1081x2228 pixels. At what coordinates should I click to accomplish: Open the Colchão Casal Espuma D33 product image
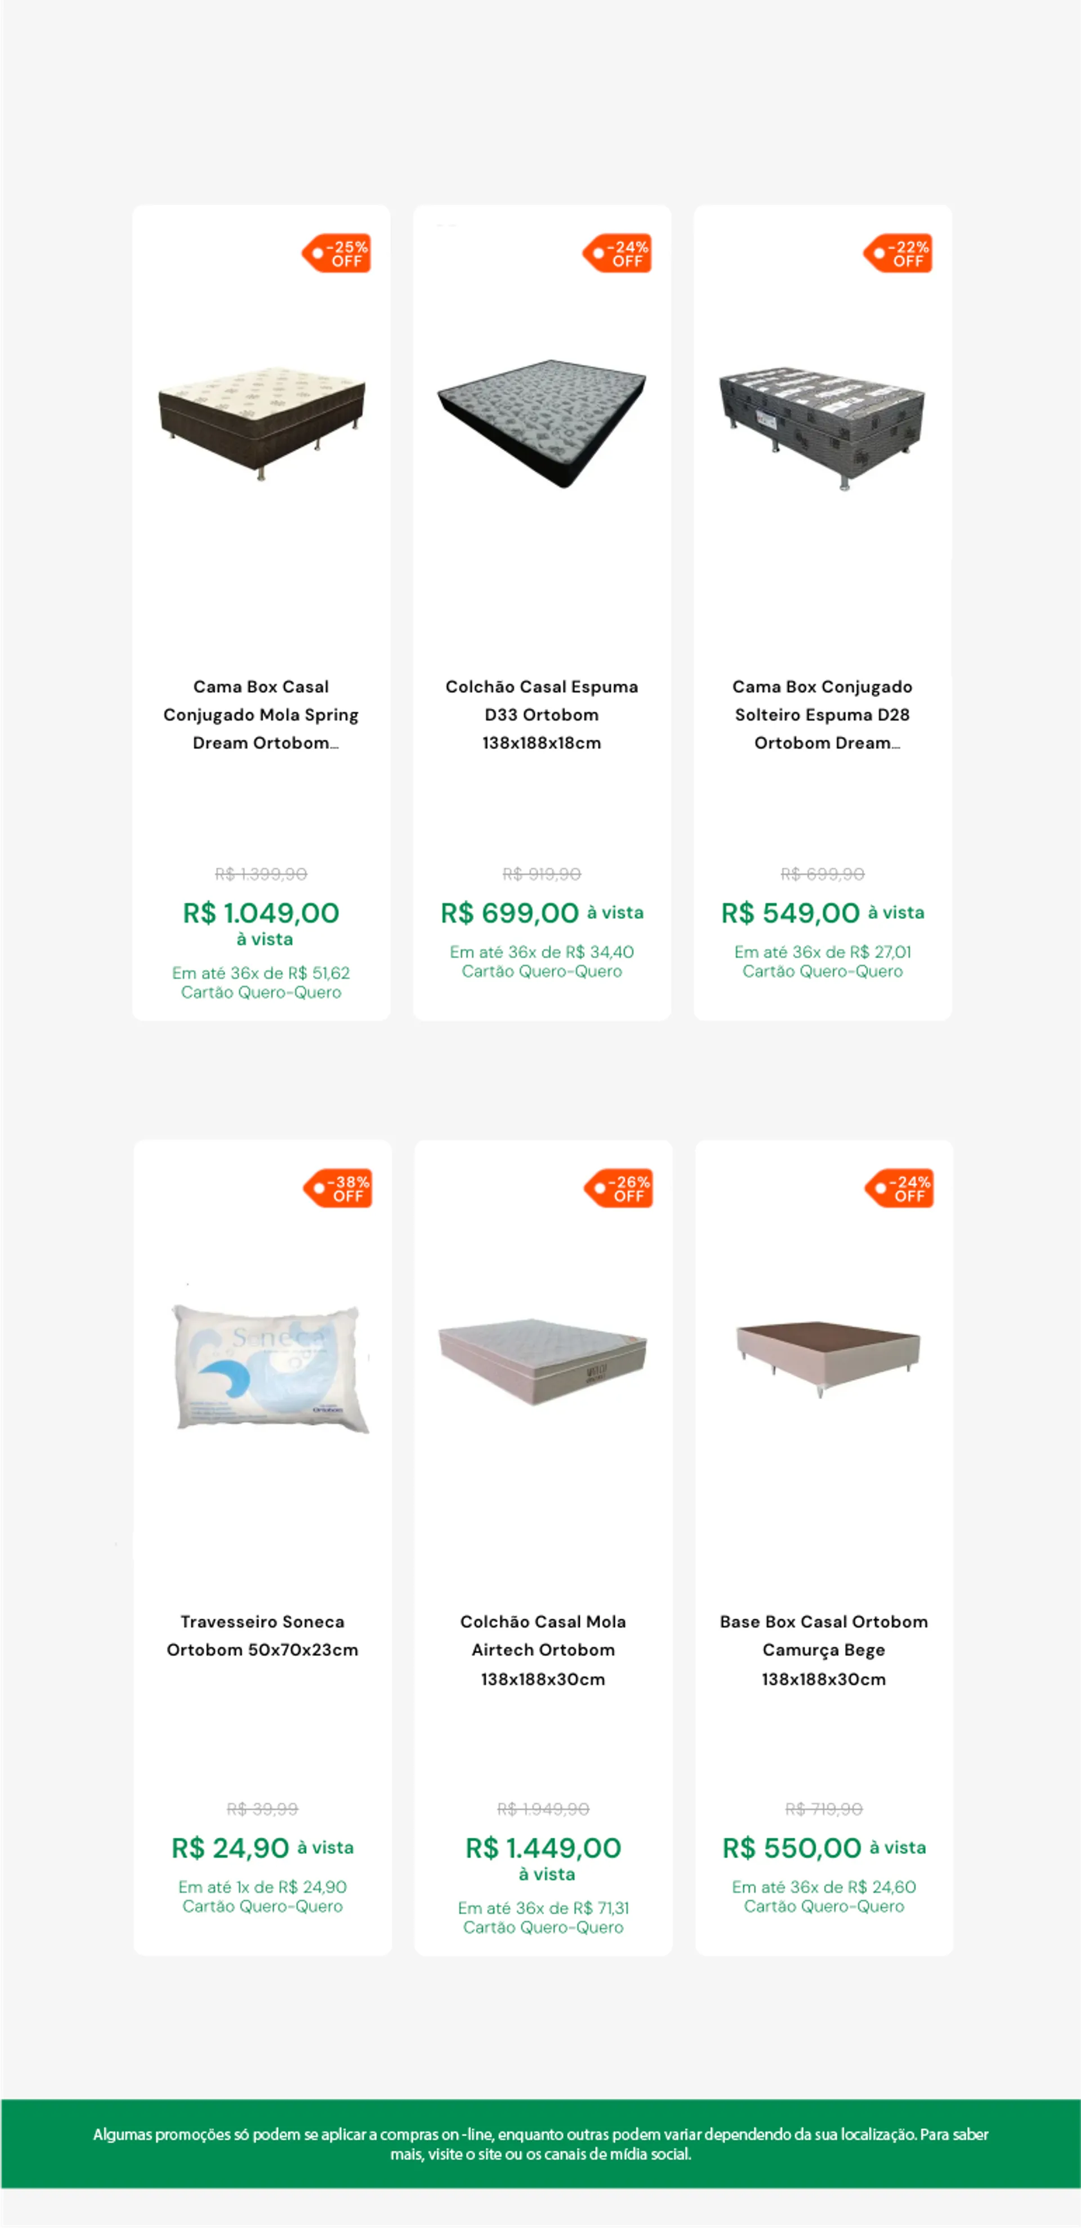click(542, 424)
